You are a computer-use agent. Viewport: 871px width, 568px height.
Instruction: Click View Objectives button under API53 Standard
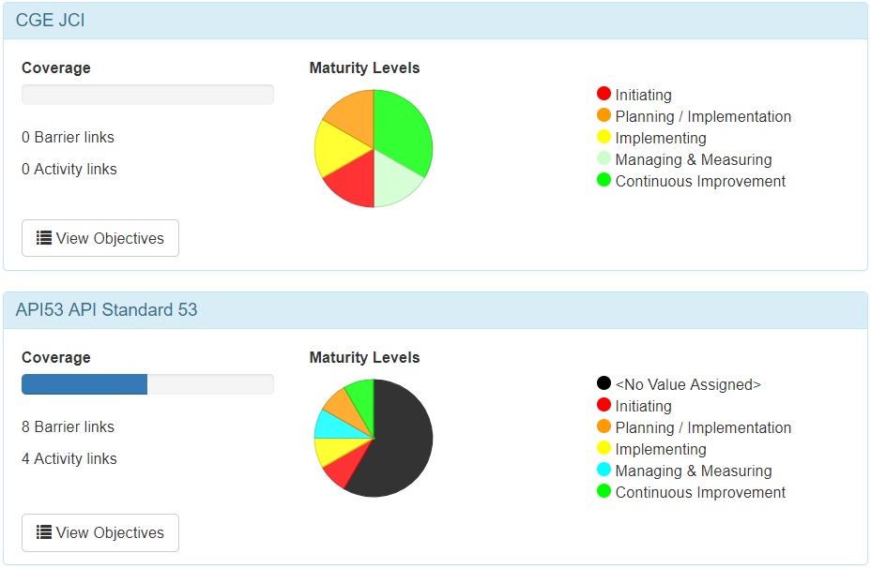point(100,532)
